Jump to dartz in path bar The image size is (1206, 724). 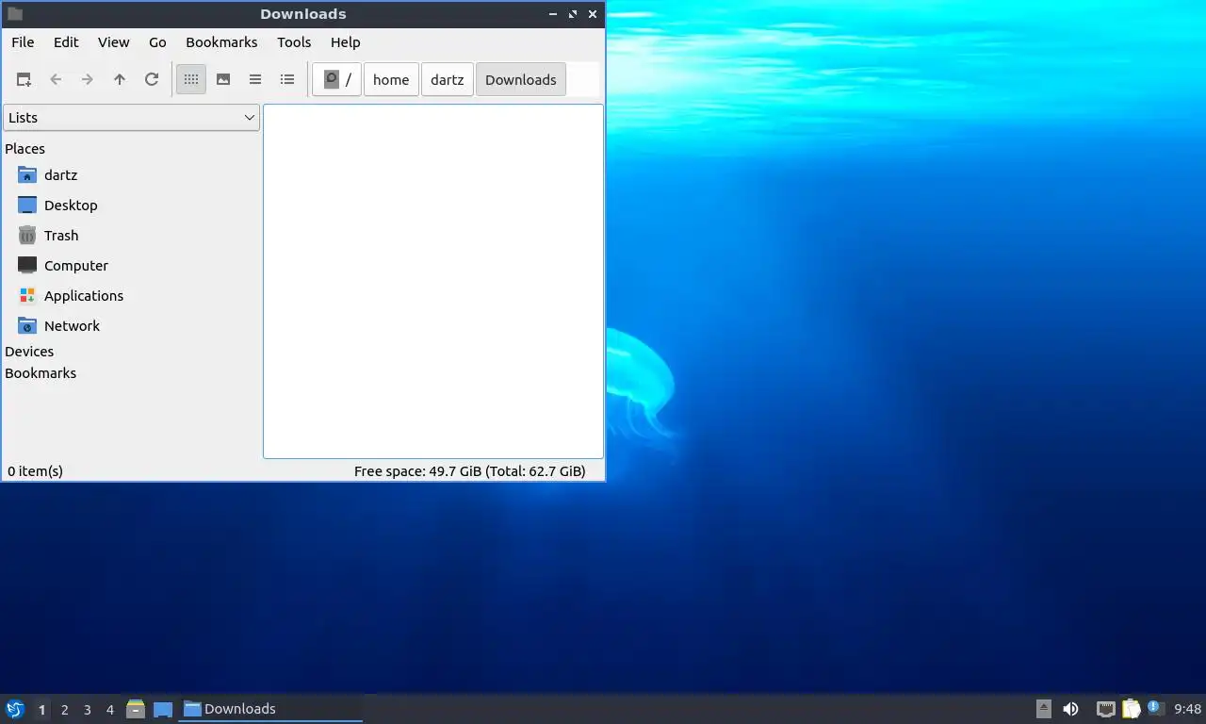coord(448,80)
